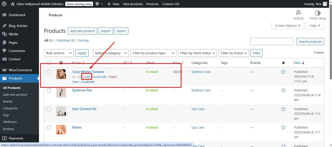Sort products by the Price arrows

click(x=182, y=63)
